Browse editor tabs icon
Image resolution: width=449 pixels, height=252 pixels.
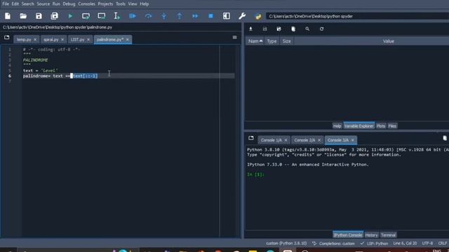tap(7, 37)
